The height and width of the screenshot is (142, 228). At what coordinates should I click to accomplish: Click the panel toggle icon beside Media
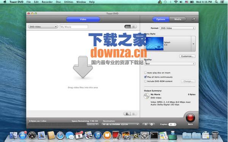tap(193, 19)
